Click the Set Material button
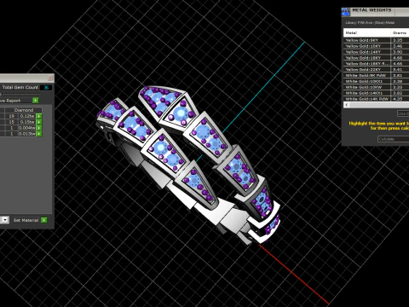409x307 pixels. click(x=26, y=220)
